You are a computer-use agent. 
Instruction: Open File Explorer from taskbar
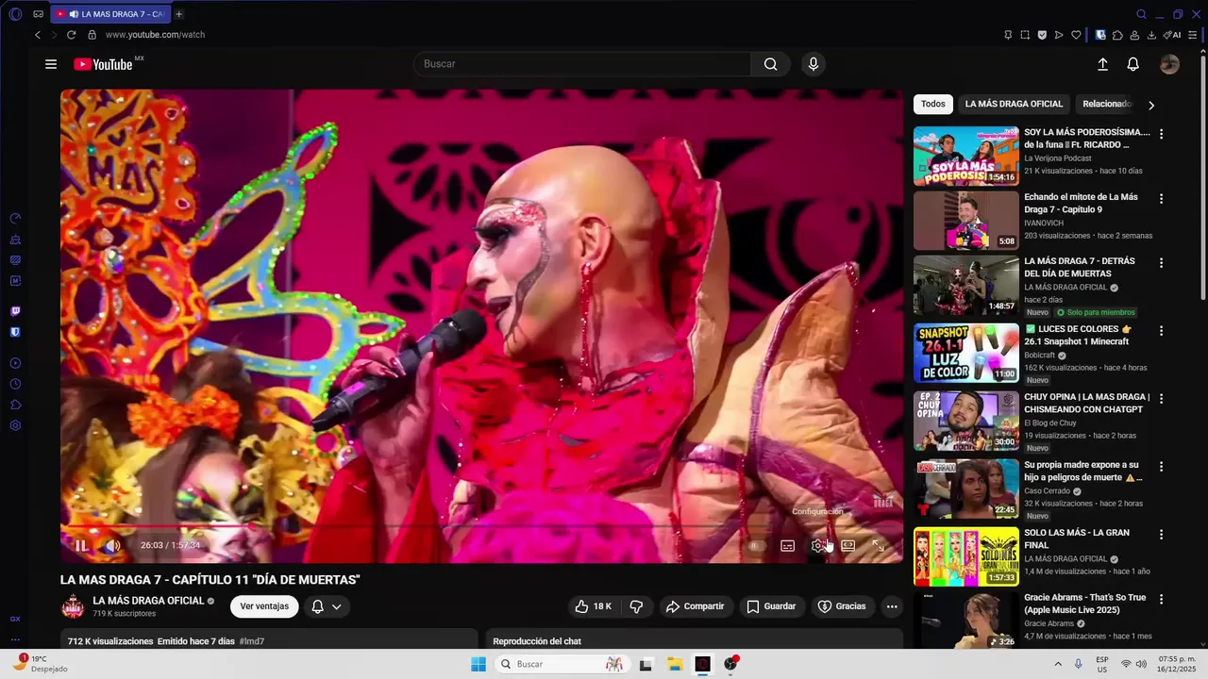tap(675, 664)
